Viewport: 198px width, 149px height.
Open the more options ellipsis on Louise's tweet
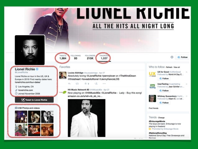point(104,84)
